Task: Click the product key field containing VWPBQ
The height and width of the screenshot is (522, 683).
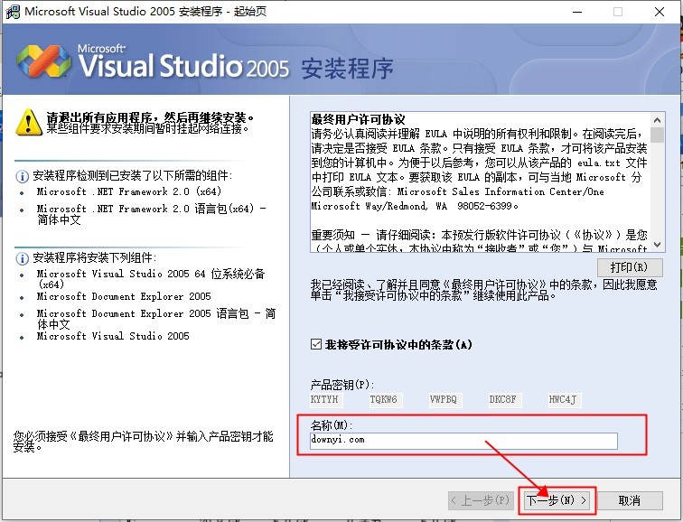Action: tap(444, 399)
